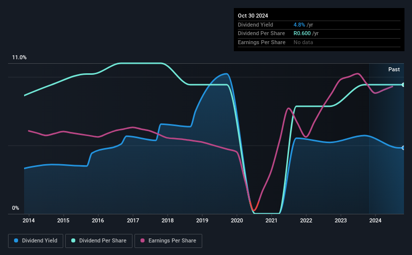The width and height of the screenshot is (412, 255).
Task: Click the 11.0% y-axis label
Action: pyautogui.click(x=19, y=57)
